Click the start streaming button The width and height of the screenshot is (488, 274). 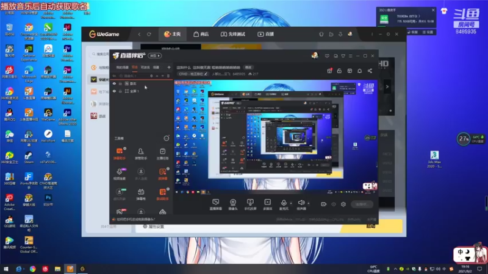point(362,204)
